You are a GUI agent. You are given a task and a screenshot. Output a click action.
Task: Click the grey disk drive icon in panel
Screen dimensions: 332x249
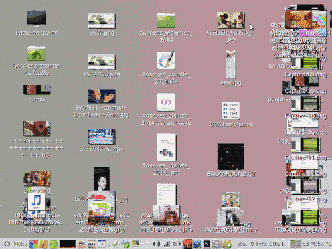pos(217,244)
